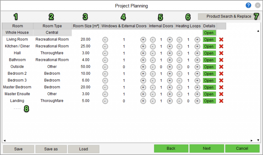
Task: Increase Hall internal doors count
Action: point(170,53)
